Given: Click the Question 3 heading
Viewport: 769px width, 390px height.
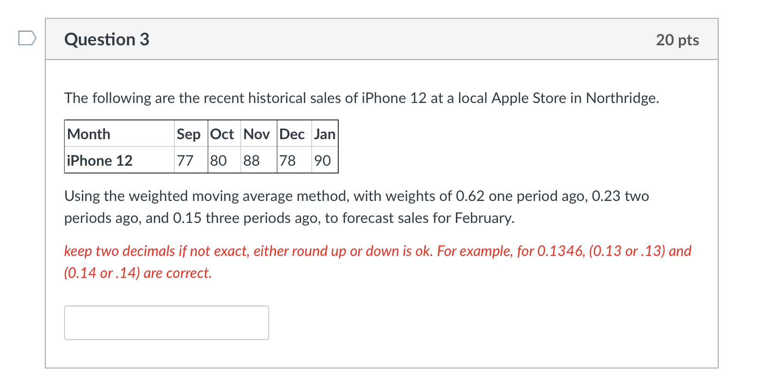Looking at the screenshot, I should [x=107, y=39].
